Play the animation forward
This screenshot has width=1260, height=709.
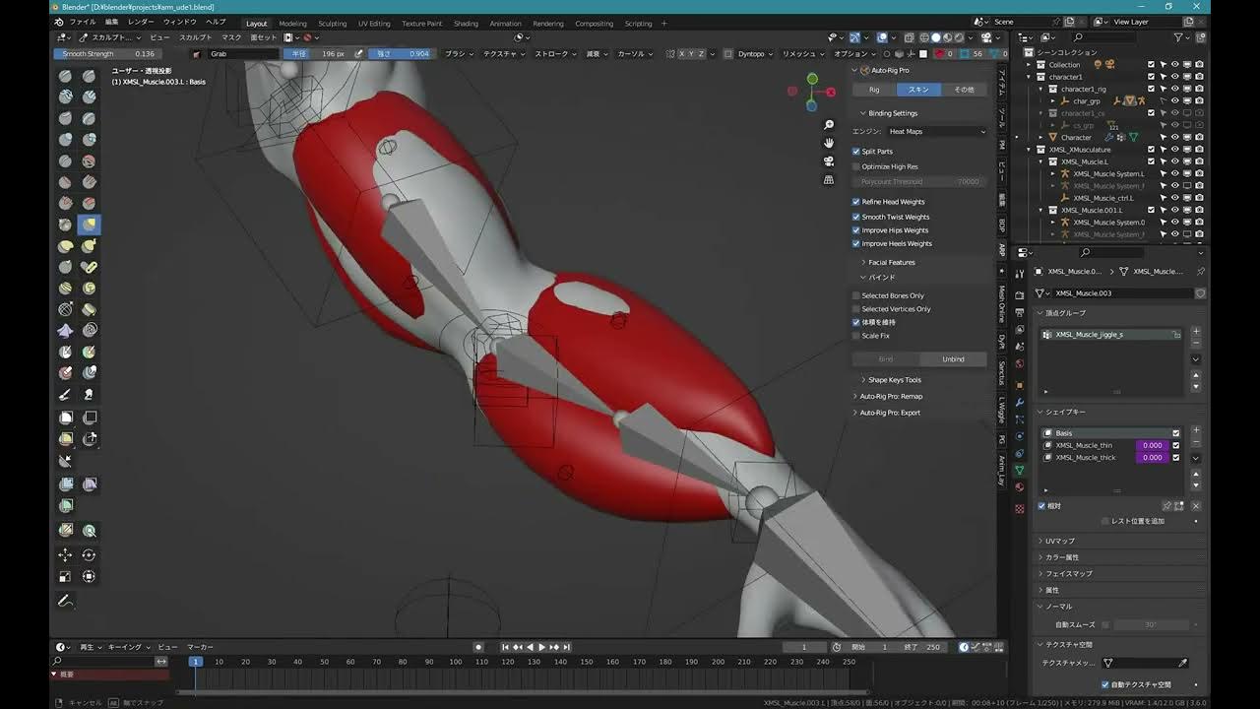[x=541, y=647]
